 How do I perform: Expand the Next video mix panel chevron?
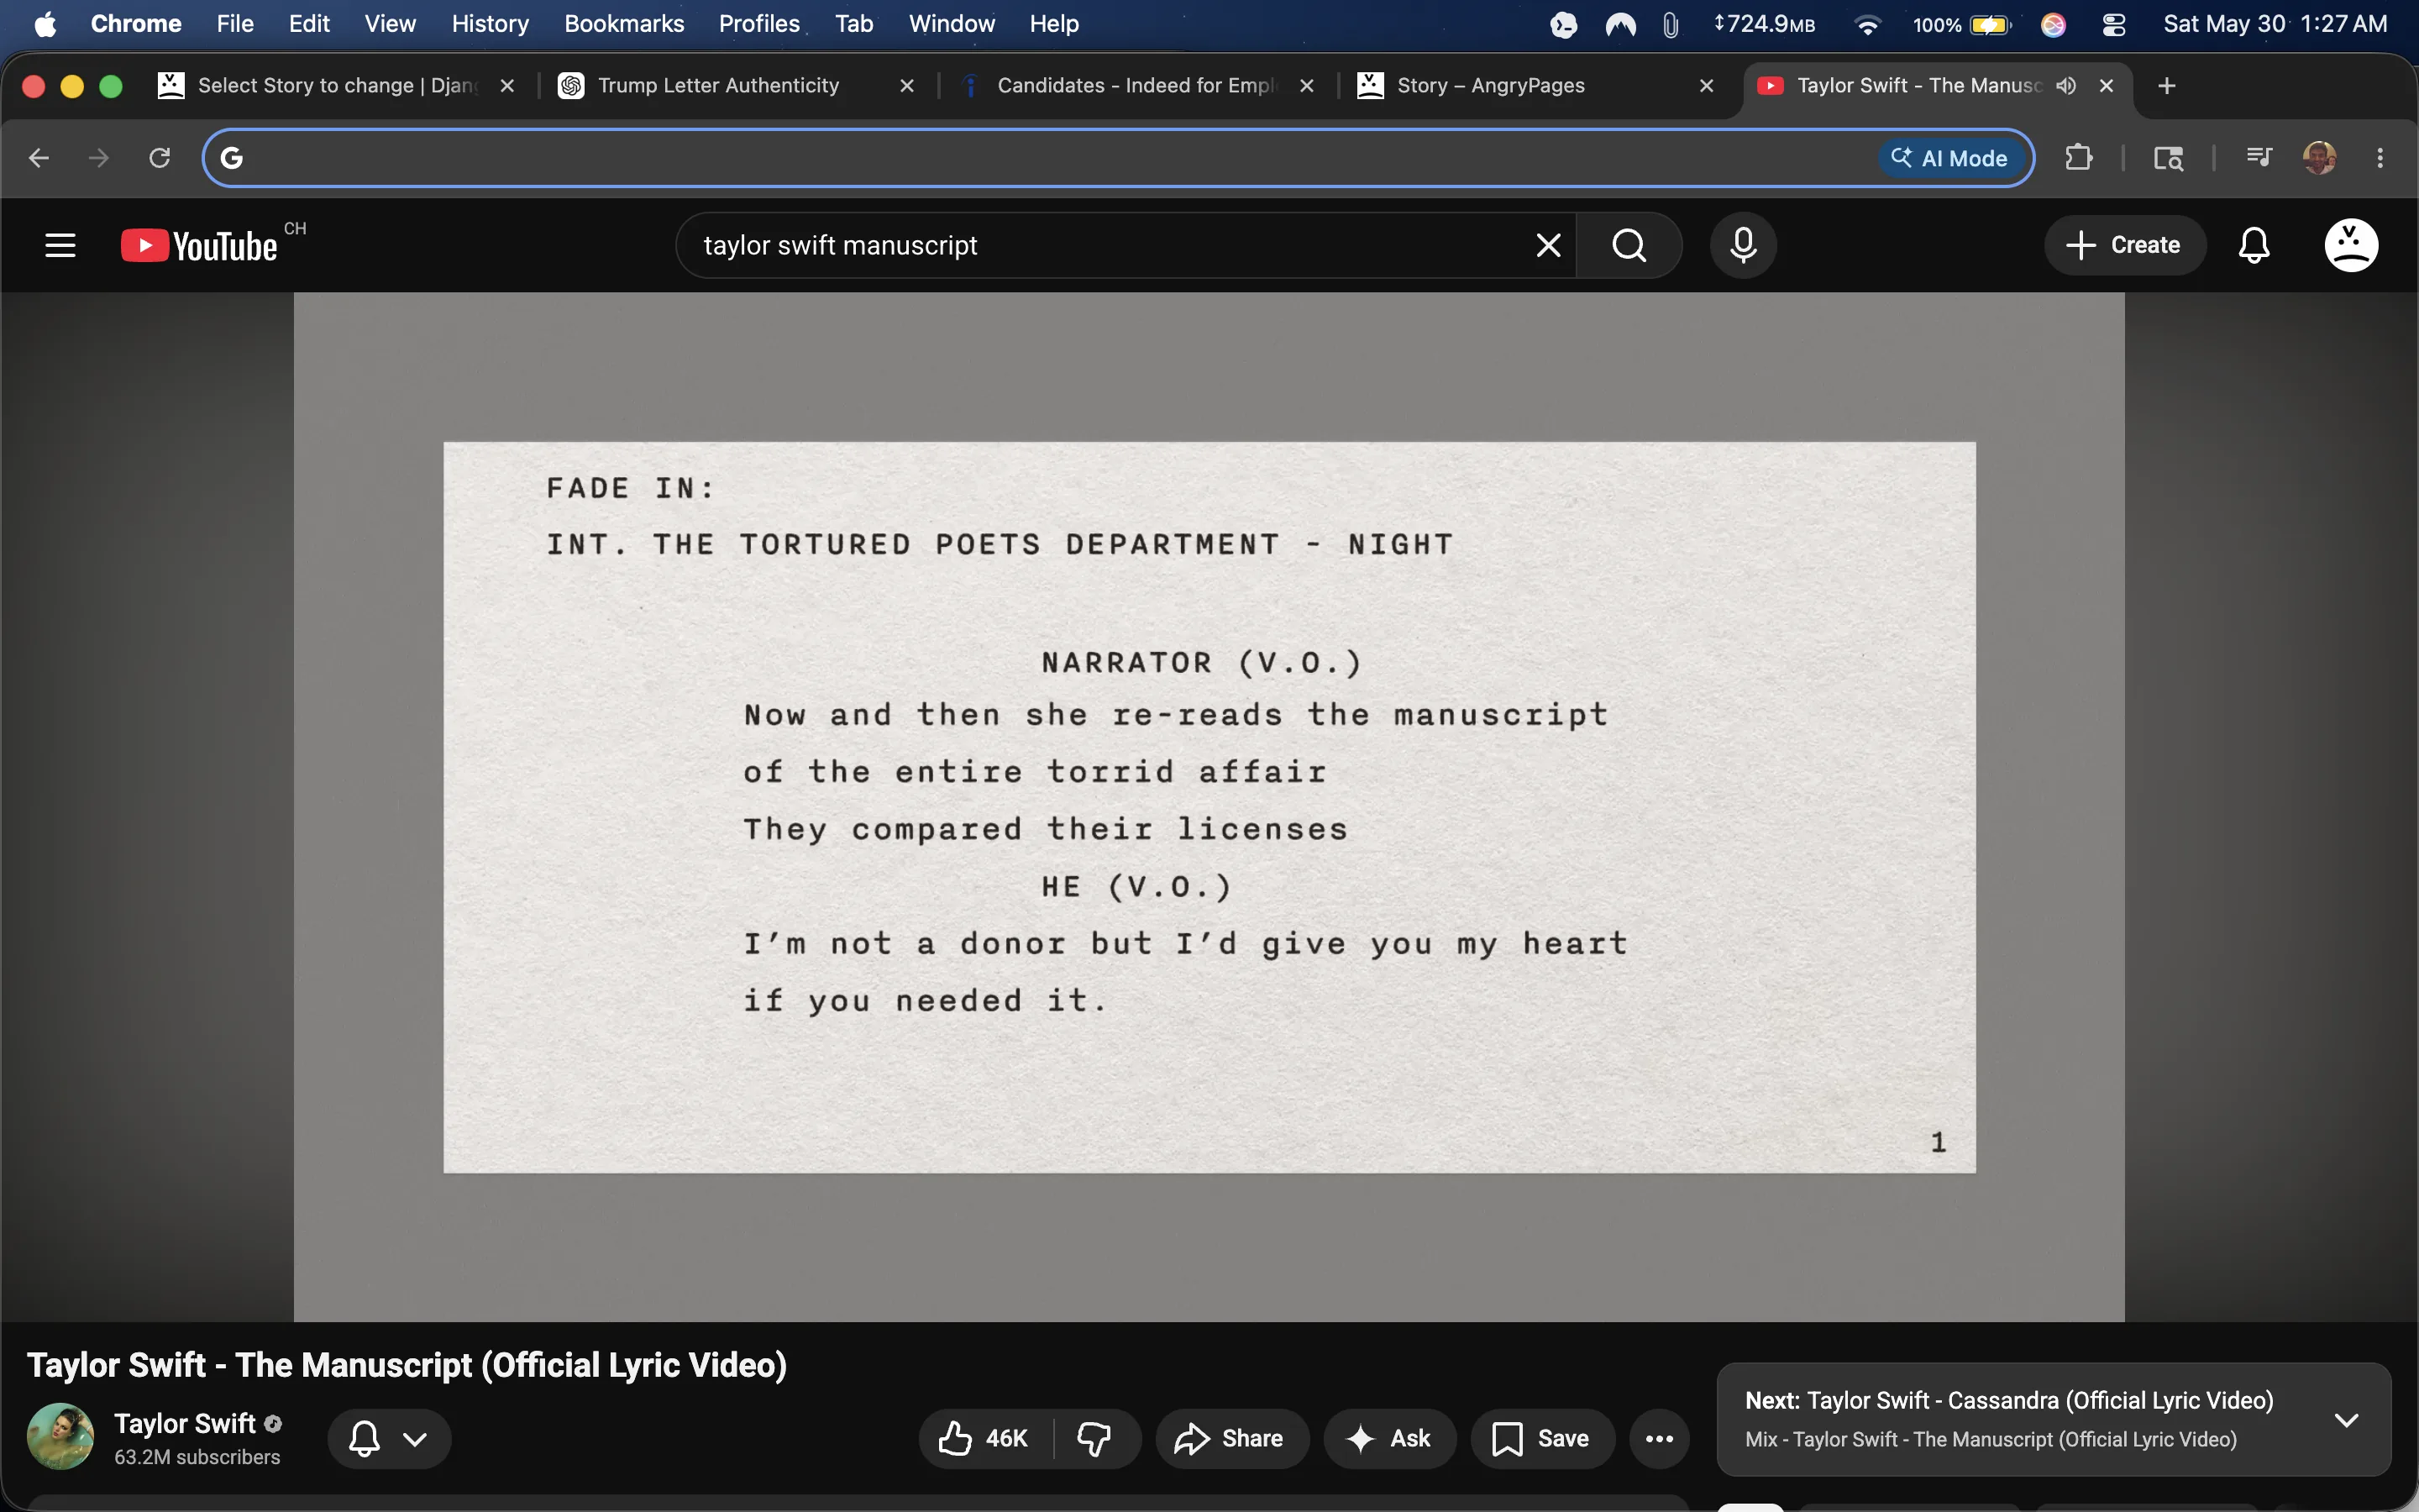2346,1420
